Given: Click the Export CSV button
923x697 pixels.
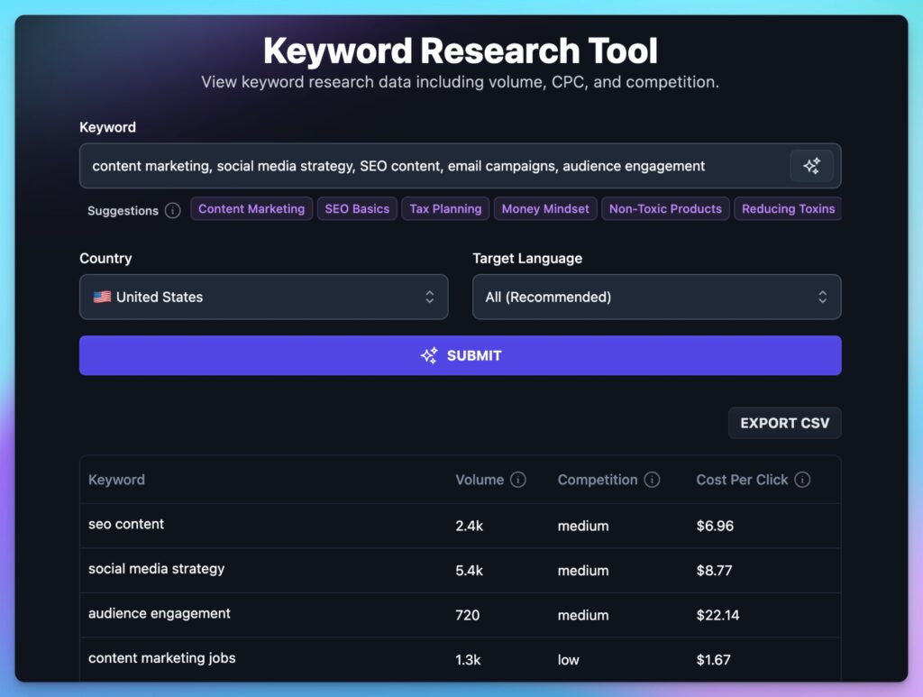Looking at the screenshot, I should (784, 422).
